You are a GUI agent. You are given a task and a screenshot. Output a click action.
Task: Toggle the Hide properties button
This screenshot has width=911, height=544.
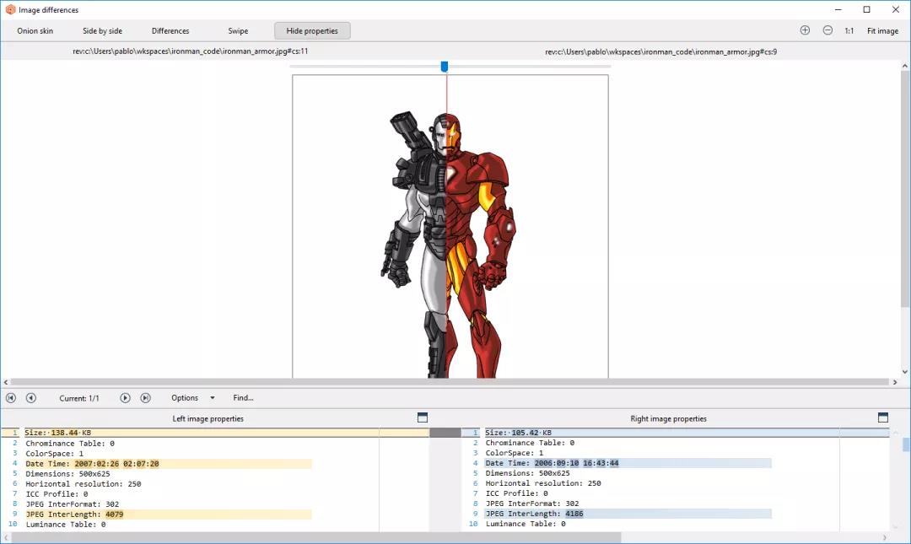[x=312, y=31]
